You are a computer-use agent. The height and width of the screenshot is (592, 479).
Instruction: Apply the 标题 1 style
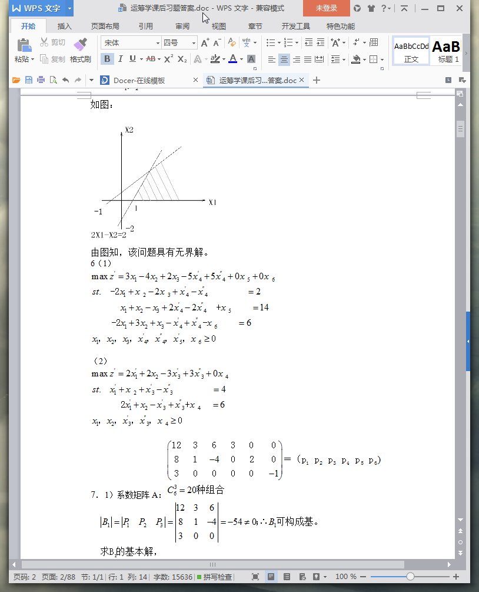[446, 51]
